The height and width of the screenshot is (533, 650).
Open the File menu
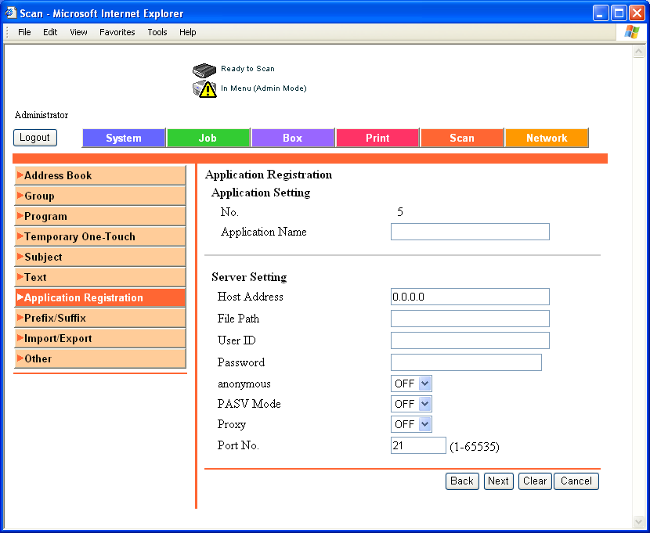tap(24, 32)
